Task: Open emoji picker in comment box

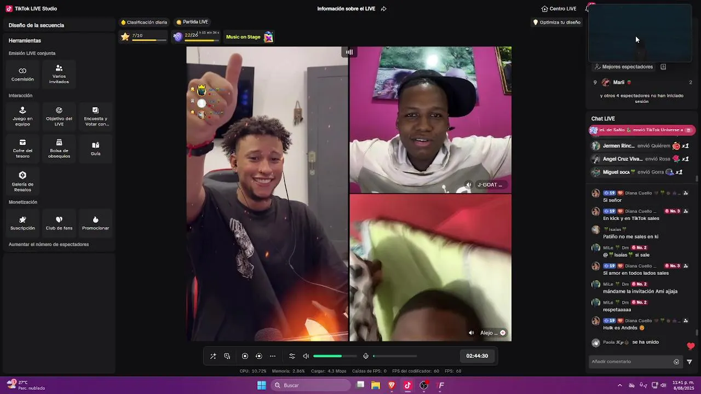Action: click(x=676, y=362)
